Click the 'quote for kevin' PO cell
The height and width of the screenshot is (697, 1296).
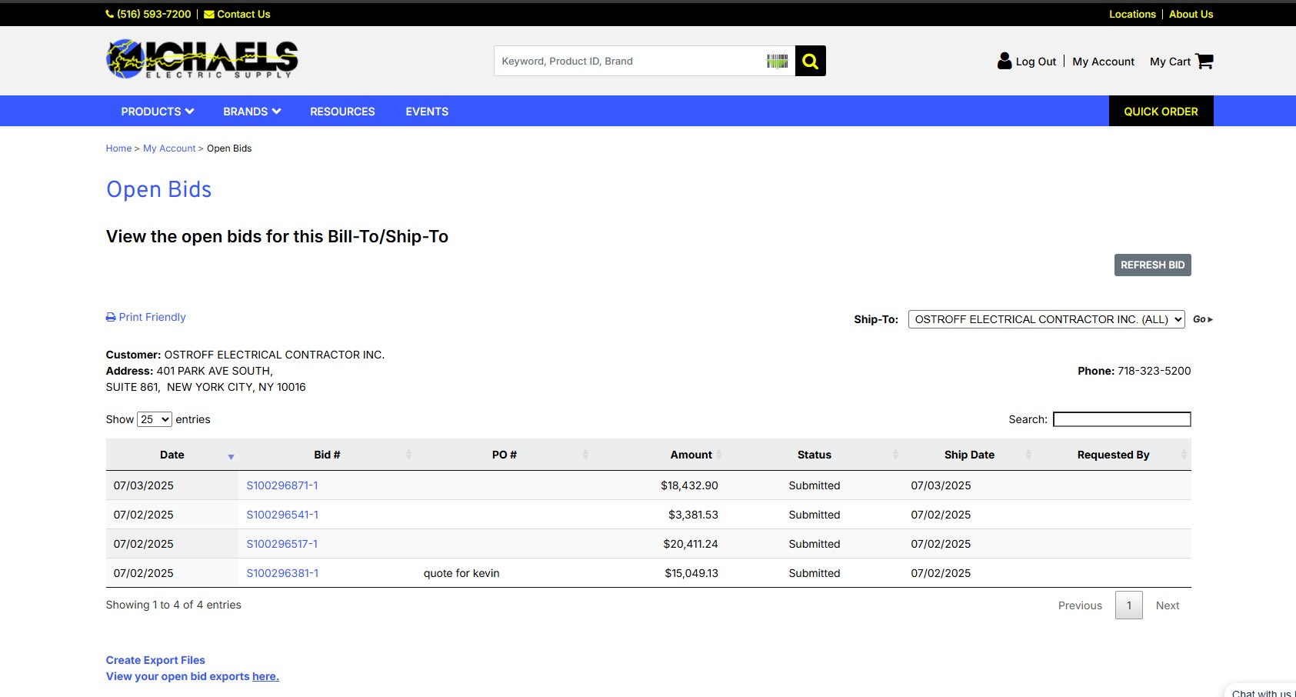[x=461, y=573]
